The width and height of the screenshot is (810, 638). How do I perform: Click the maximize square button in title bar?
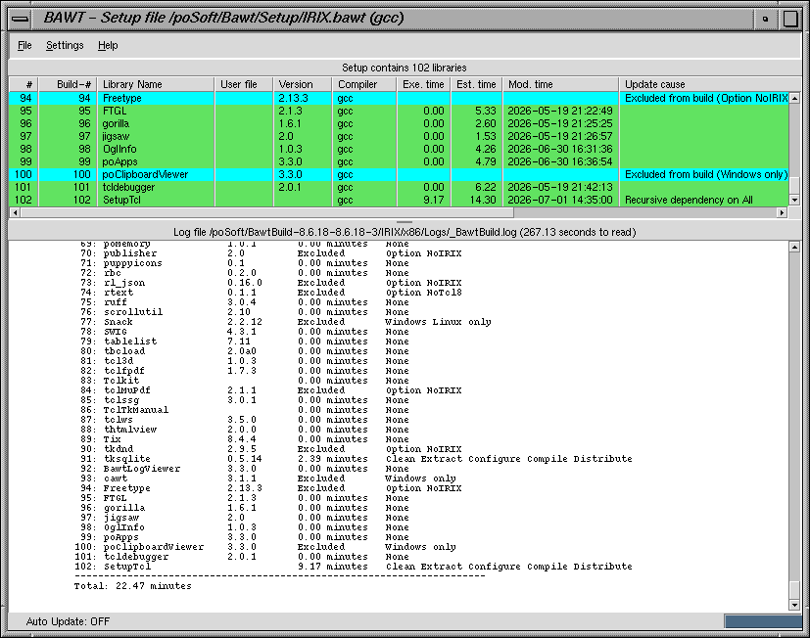(x=789, y=19)
